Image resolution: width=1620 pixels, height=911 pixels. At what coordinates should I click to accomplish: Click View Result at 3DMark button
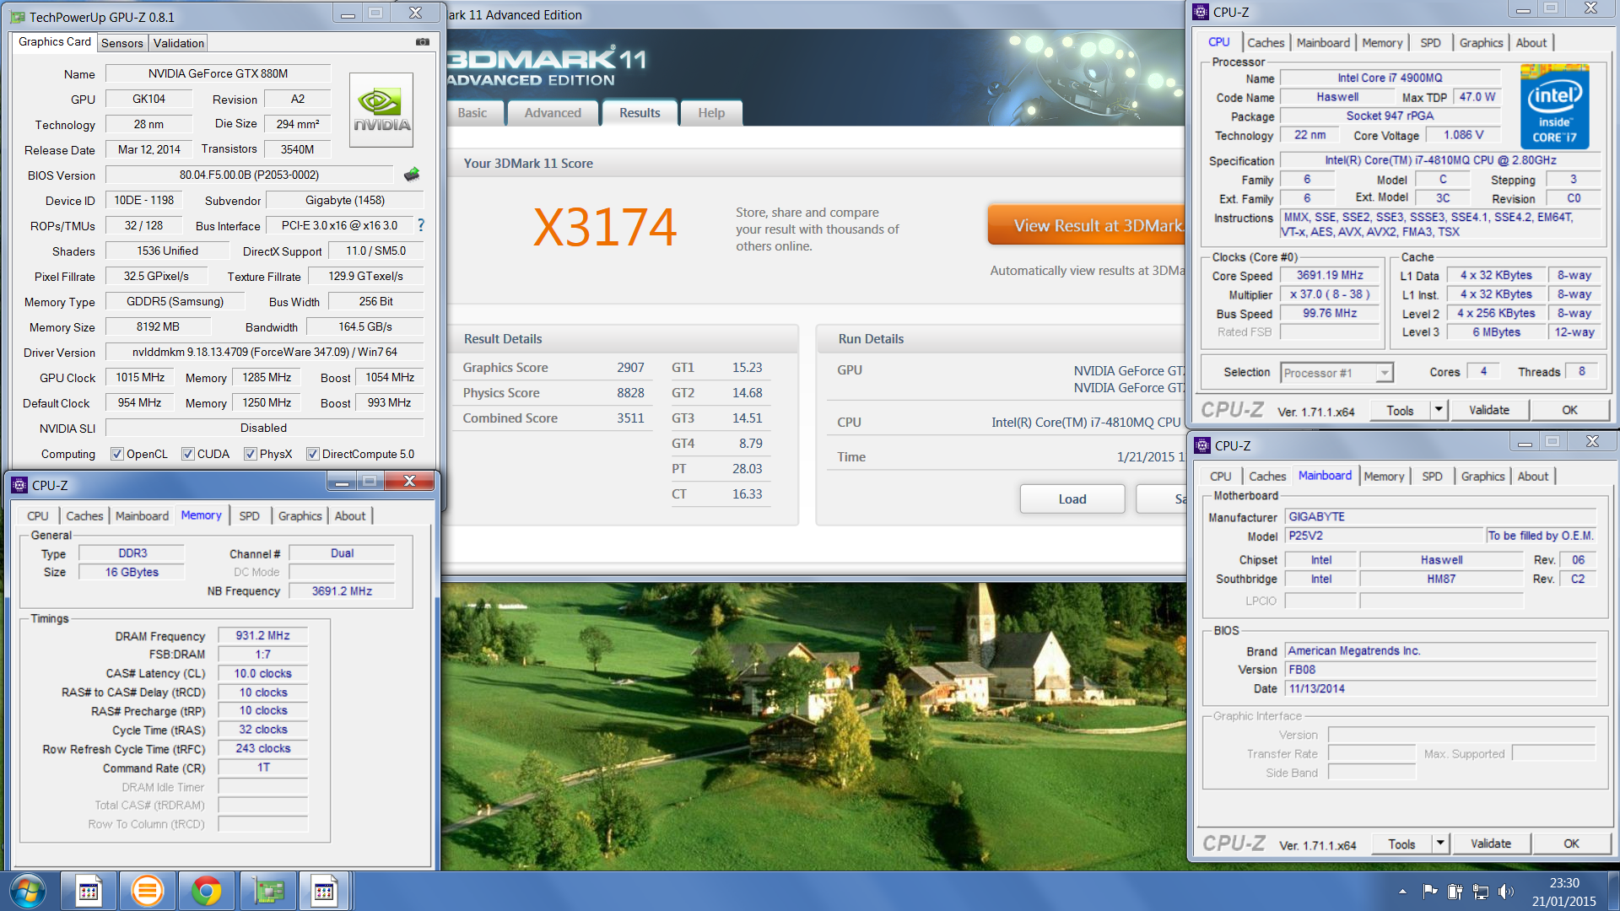[x=1087, y=225]
